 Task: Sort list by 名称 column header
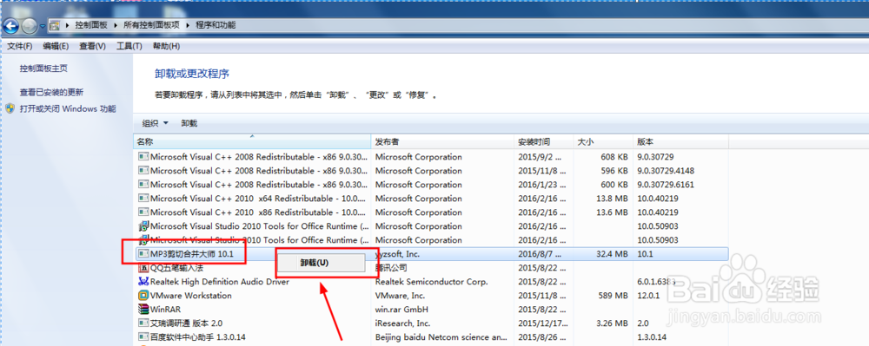(x=252, y=142)
